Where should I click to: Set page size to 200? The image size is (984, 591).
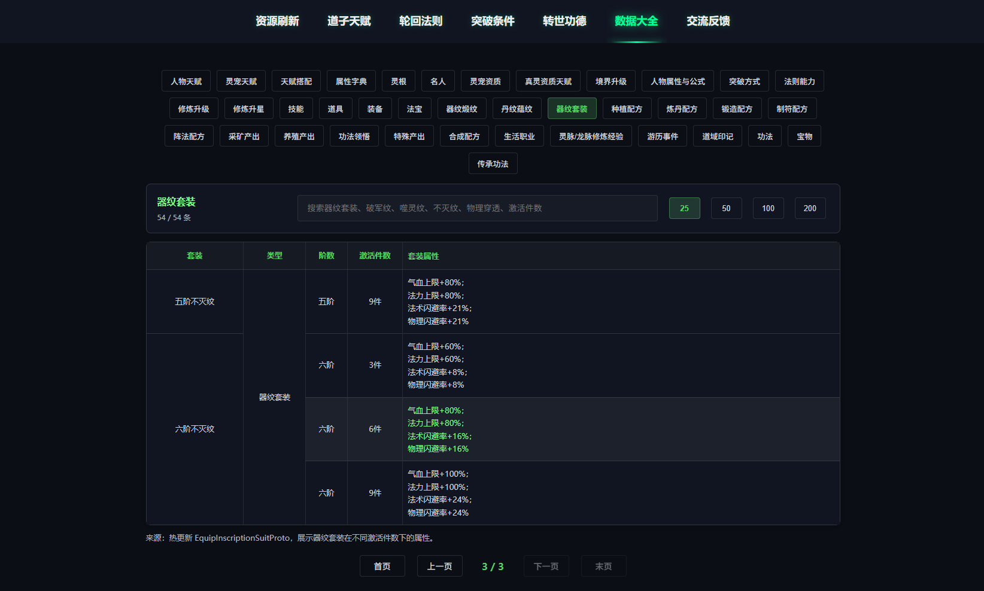[x=810, y=208]
